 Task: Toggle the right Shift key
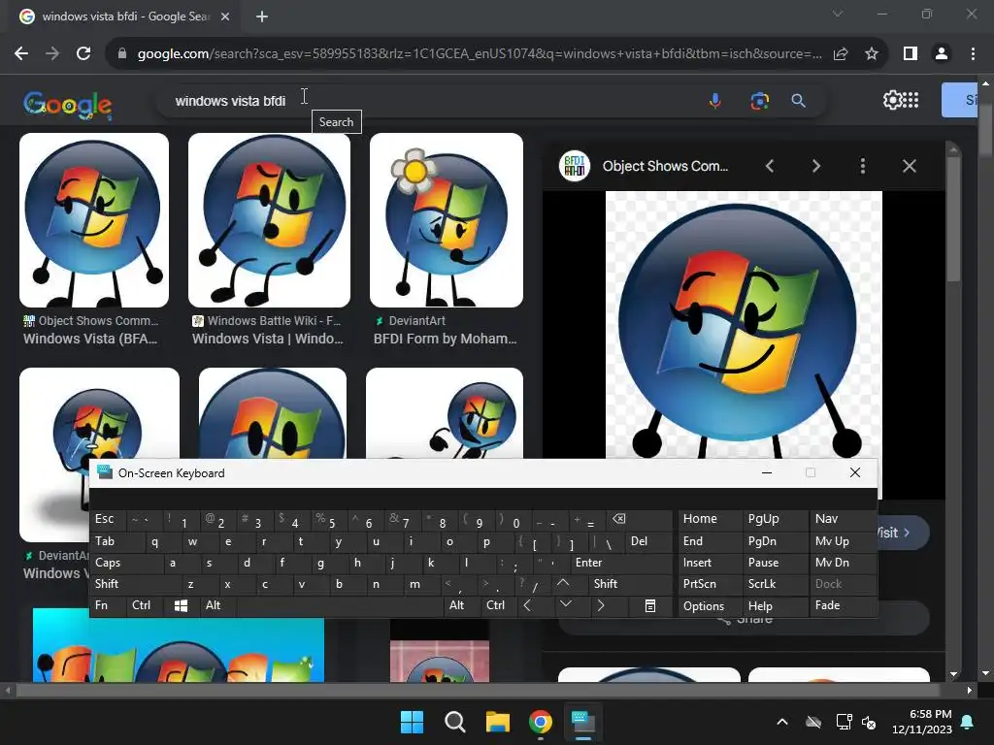[x=629, y=583]
